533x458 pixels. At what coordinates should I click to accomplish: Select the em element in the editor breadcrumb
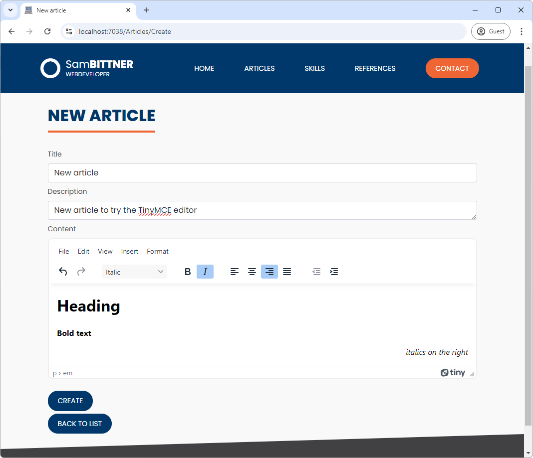coord(68,373)
